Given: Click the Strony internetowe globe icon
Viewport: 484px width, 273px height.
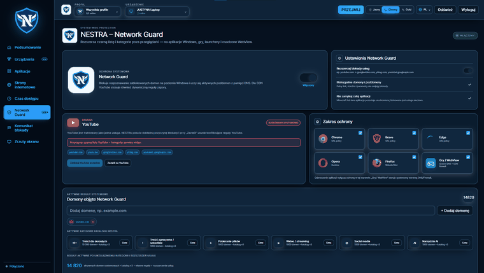Looking at the screenshot, I should pyautogui.click(x=9, y=85).
